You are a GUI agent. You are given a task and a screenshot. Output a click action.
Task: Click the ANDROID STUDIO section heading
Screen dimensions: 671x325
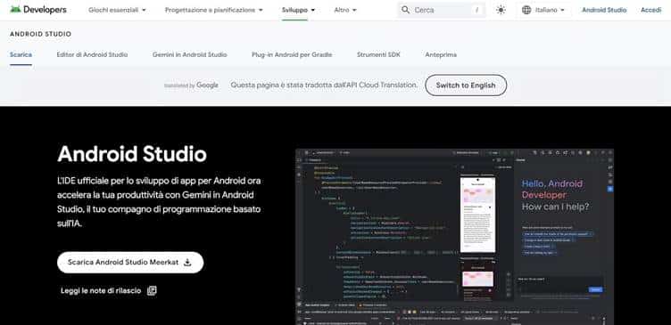click(41, 34)
